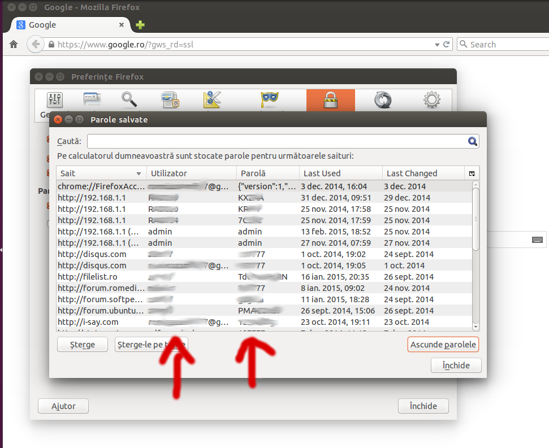Viewport: 549px width, 448px height.
Task: Click the Ascunde parolele button
Action: (x=443, y=345)
